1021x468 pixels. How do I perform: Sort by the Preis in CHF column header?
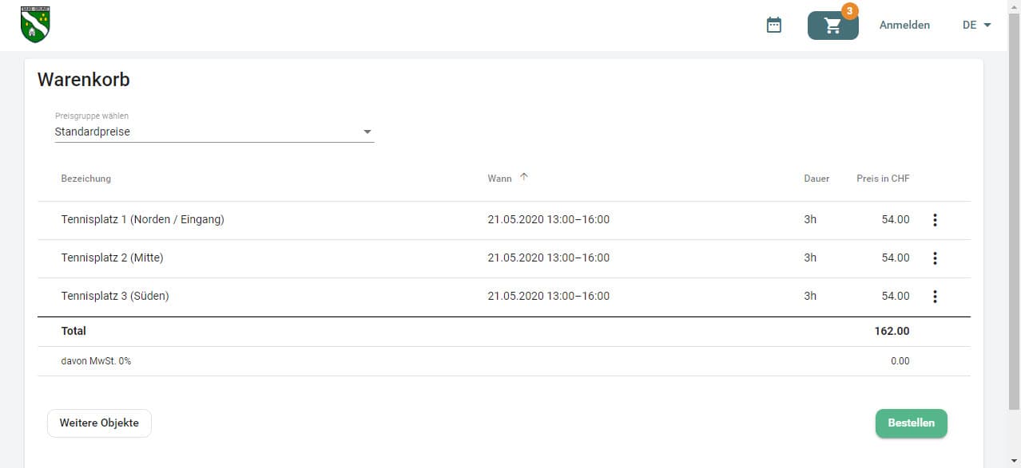[x=883, y=179]
